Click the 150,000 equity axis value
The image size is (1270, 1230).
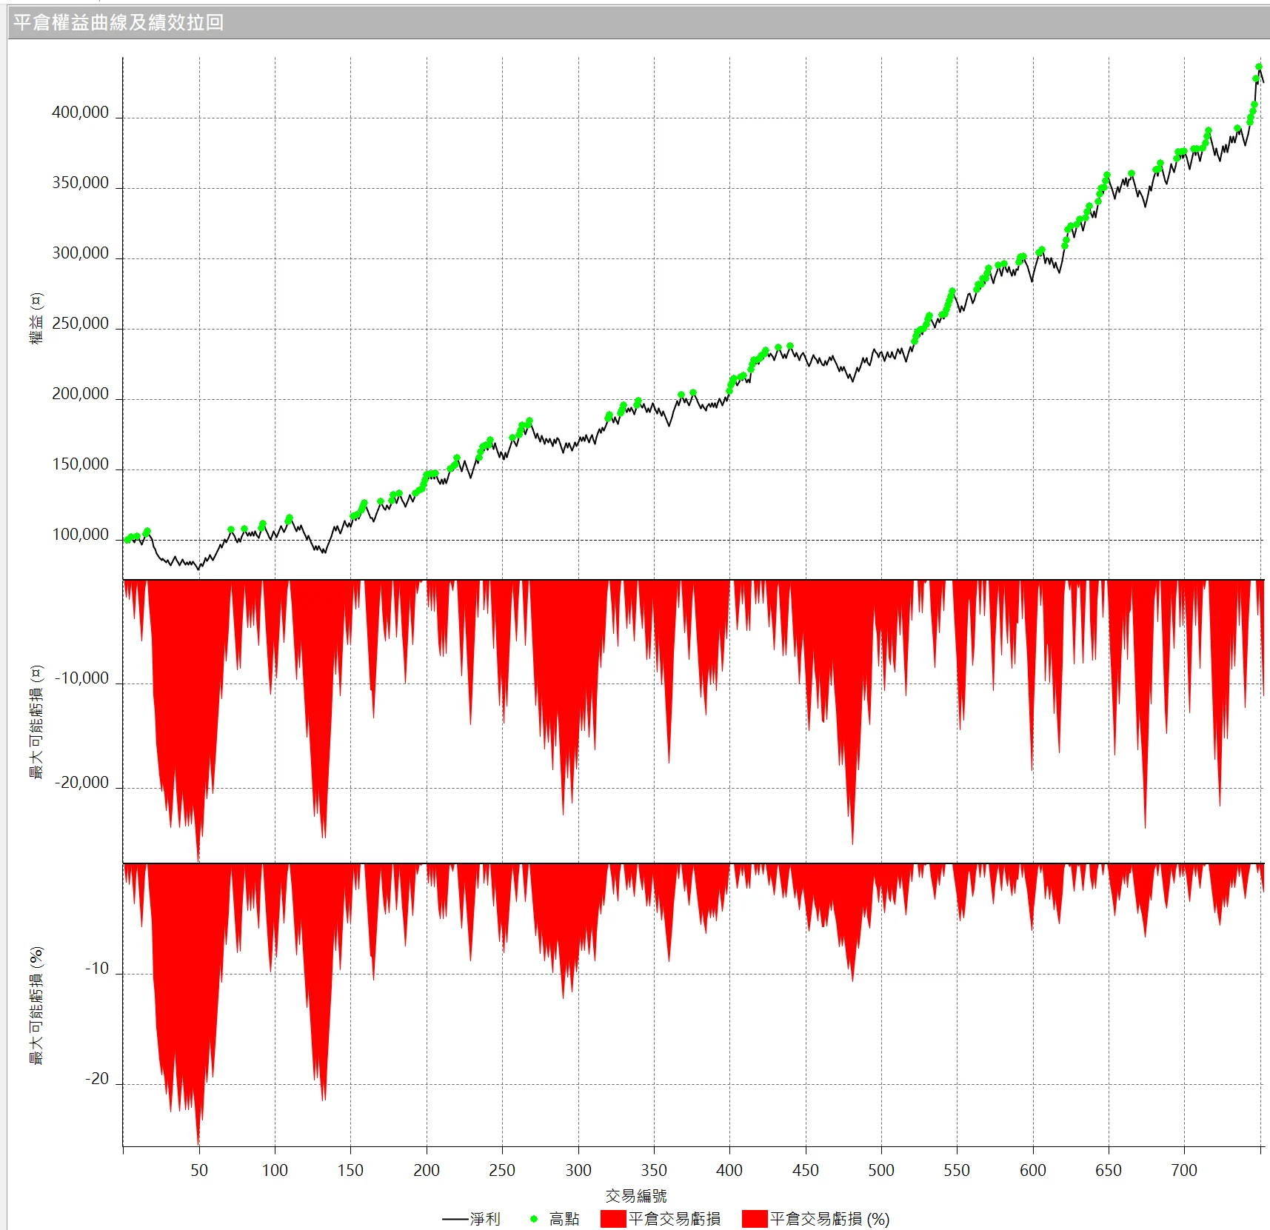pos(80,464)
